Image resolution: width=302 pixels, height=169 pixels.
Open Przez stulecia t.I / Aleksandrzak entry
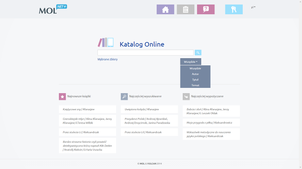(x=88, y=132)
